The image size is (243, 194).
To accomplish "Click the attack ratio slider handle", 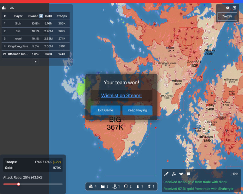I will point(19,184).
